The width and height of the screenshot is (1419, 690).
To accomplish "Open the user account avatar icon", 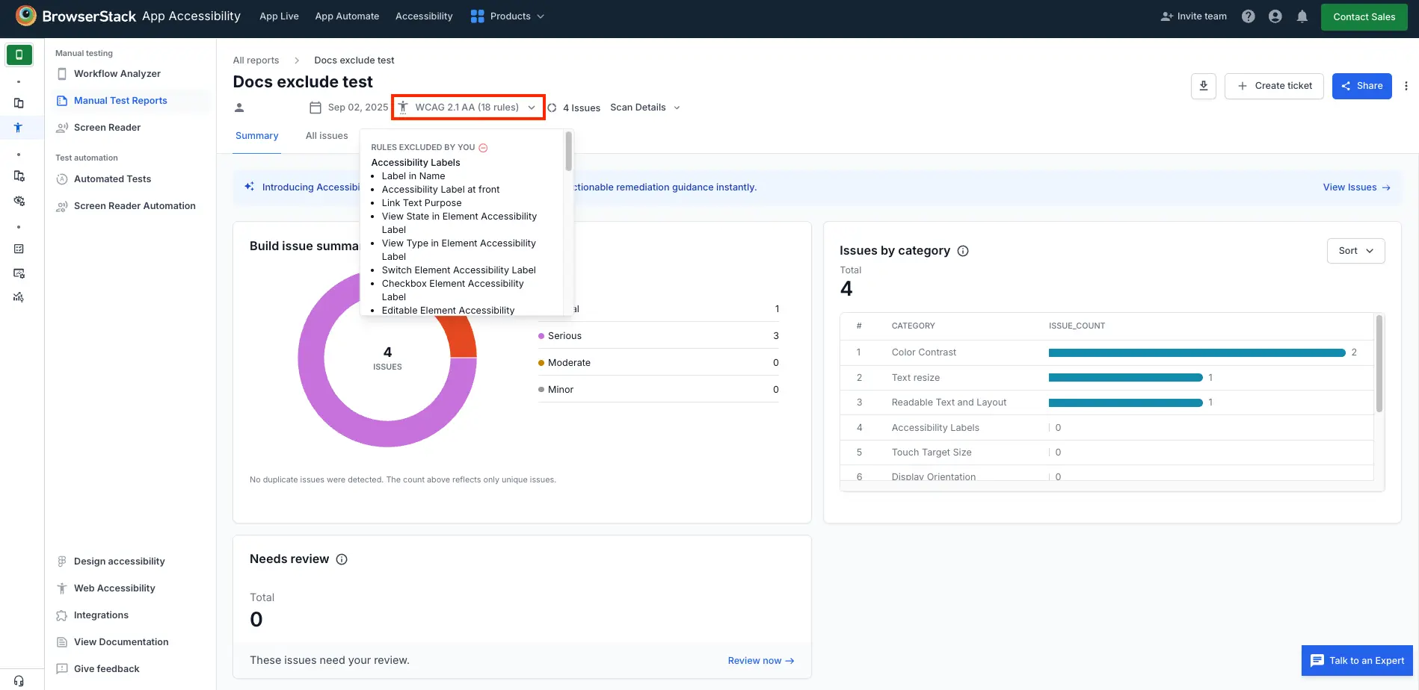I will coord(1275,16).
